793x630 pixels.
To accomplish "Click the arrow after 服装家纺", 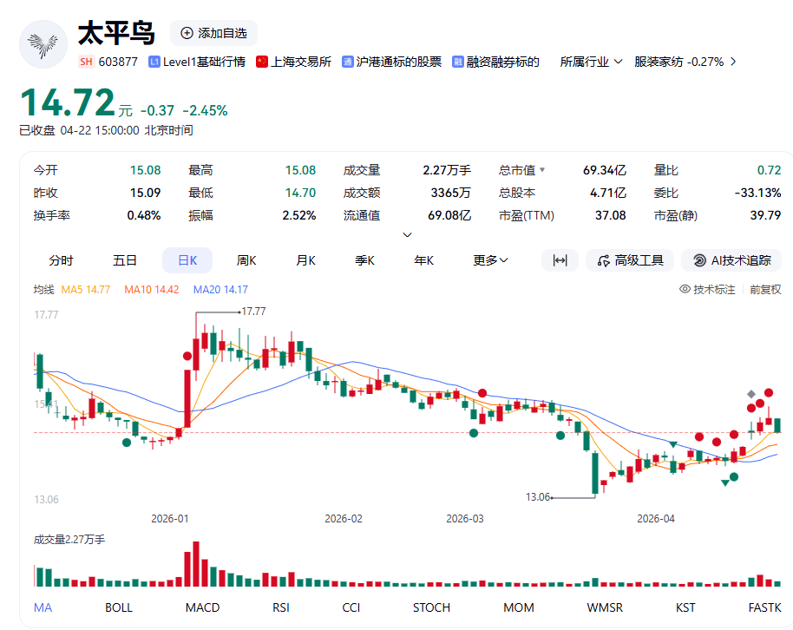I will pos(733,62).
